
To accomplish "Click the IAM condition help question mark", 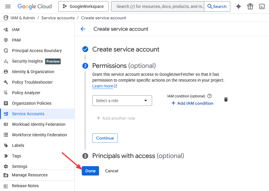I will [x=209, y=96].
